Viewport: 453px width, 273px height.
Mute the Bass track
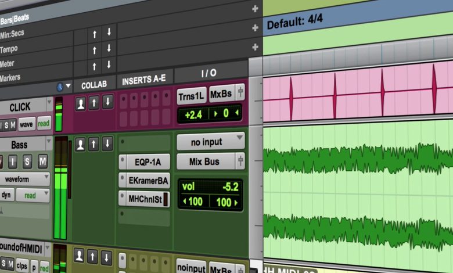point(42,161)
